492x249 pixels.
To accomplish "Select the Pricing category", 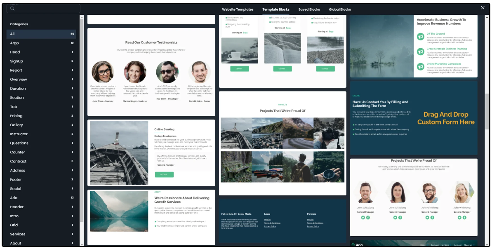I will [16, 116].
